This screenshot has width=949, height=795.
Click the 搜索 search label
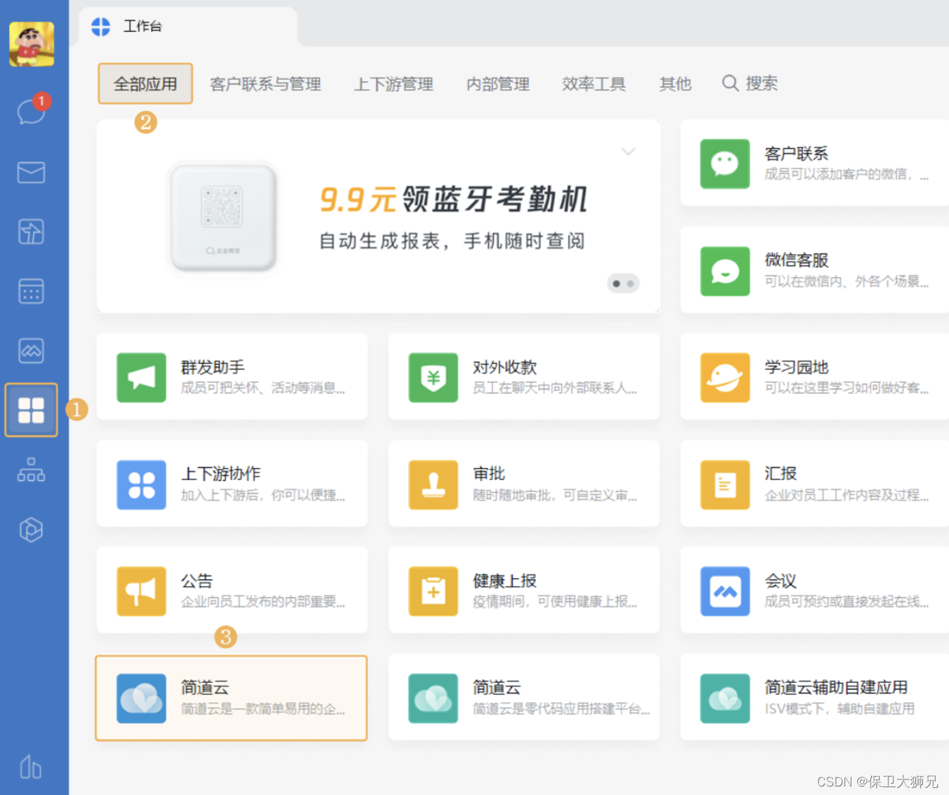click(x=762, y=83)
